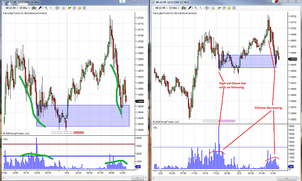This screenshot has height=181, width=302.
Task: Open strategies chart icon in 10 Min chart
Action: coord(74,8)
